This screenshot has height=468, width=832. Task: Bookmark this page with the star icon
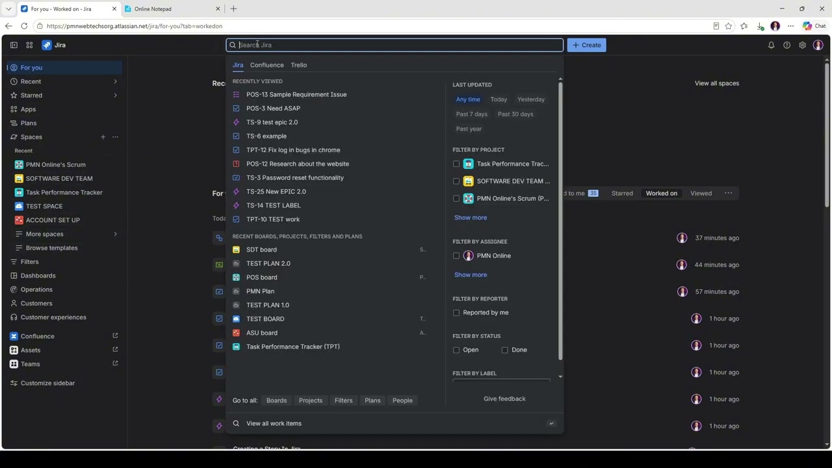click(x=729, y=26)
